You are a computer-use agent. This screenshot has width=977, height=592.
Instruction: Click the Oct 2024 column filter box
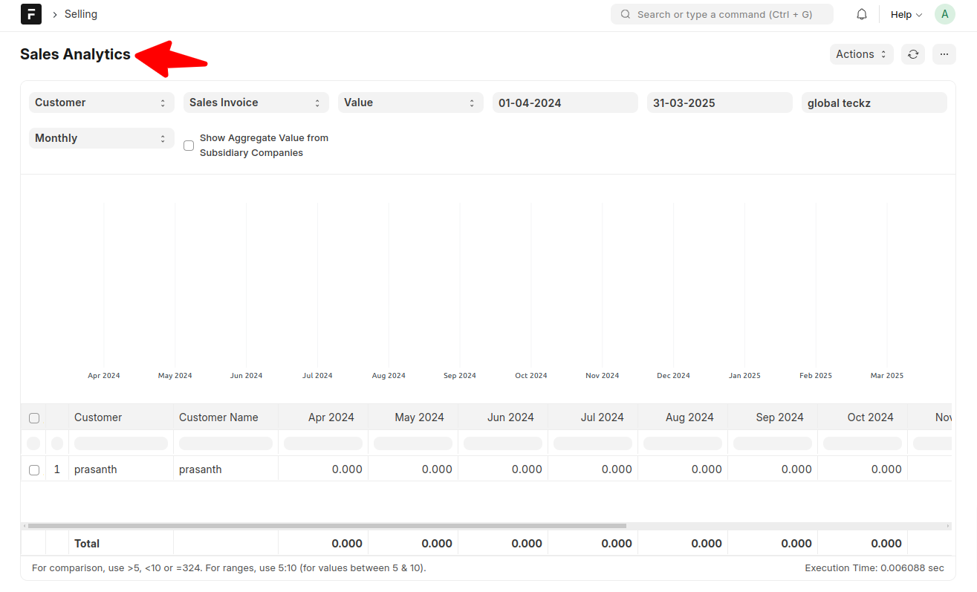tap(863, 443)
